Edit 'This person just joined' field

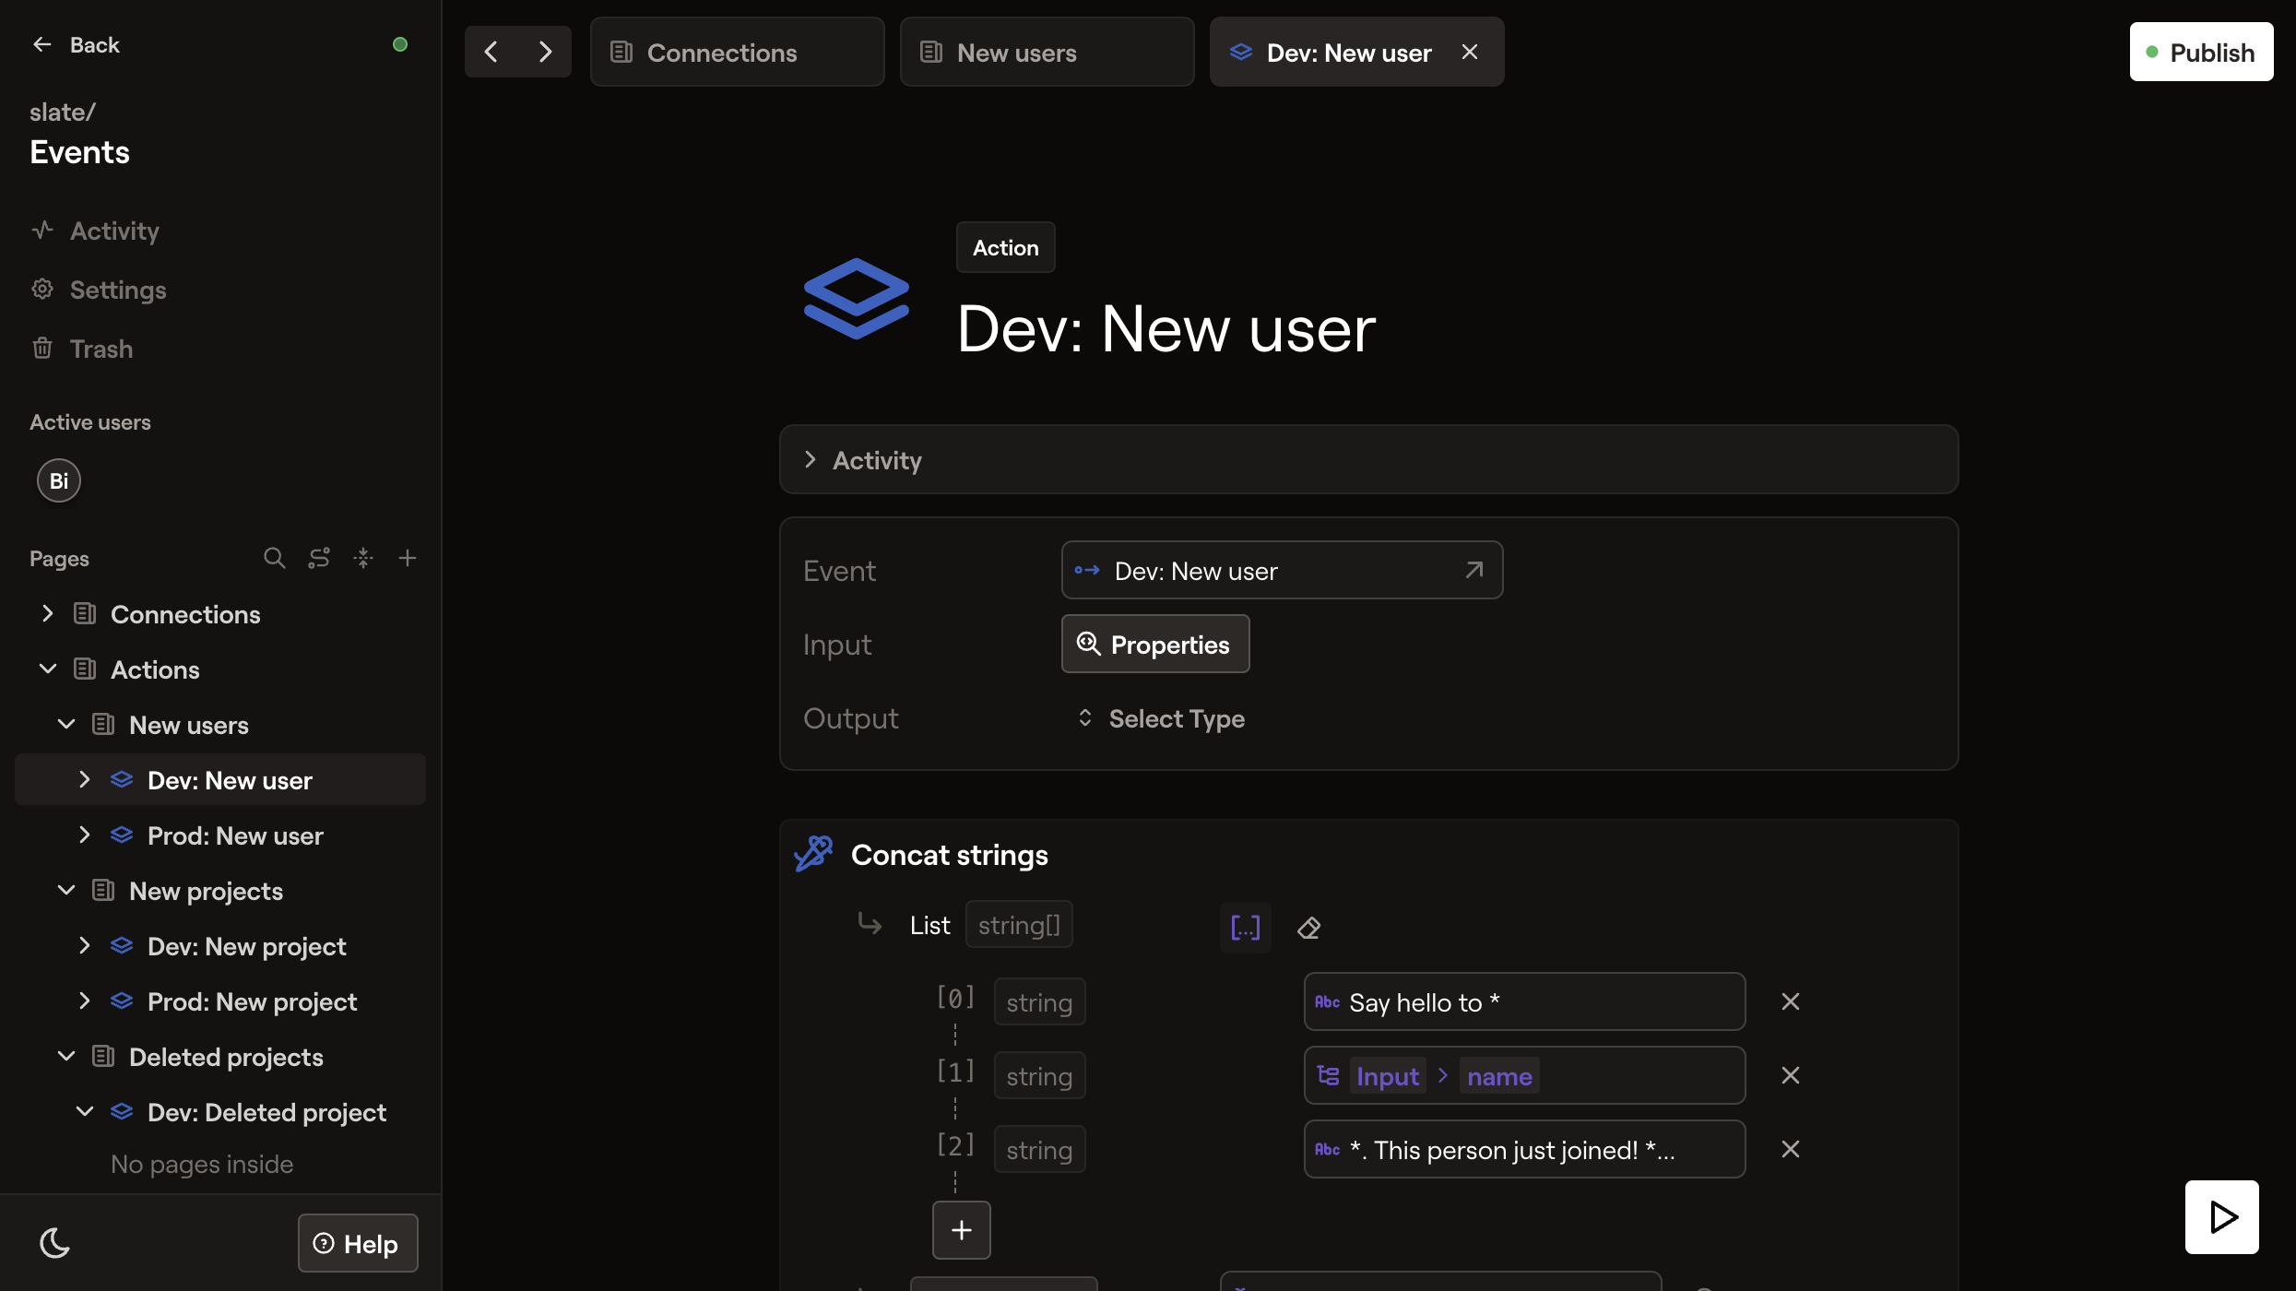(x=1524, y=1149)
